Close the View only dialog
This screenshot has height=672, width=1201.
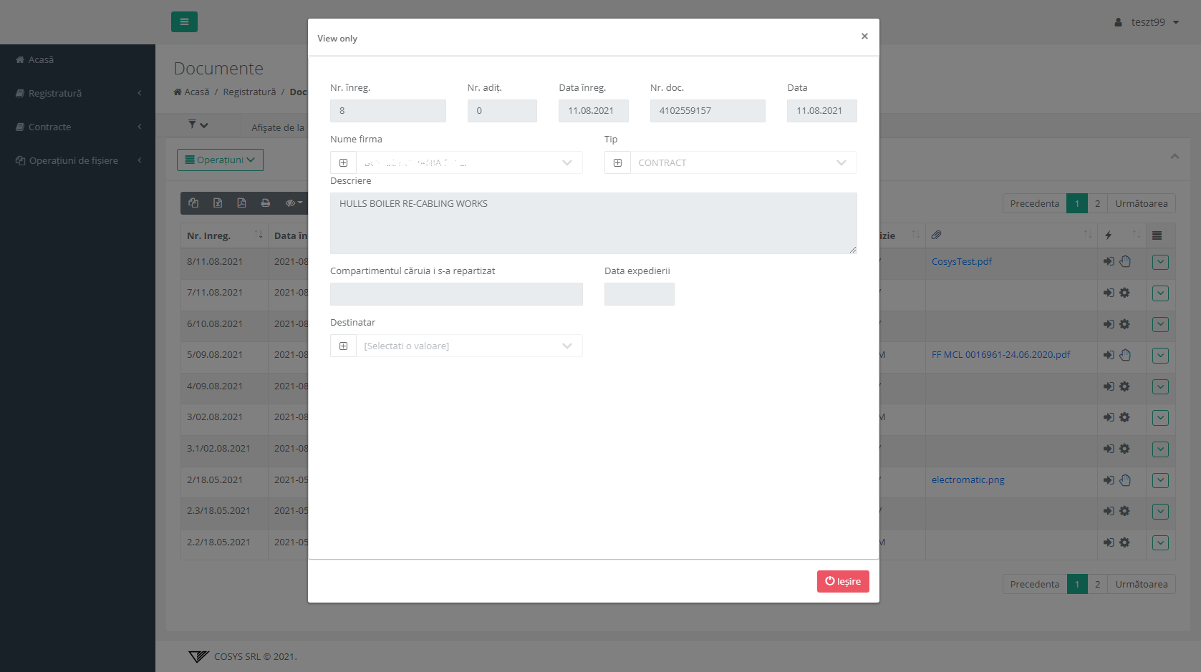pos(864,36)
